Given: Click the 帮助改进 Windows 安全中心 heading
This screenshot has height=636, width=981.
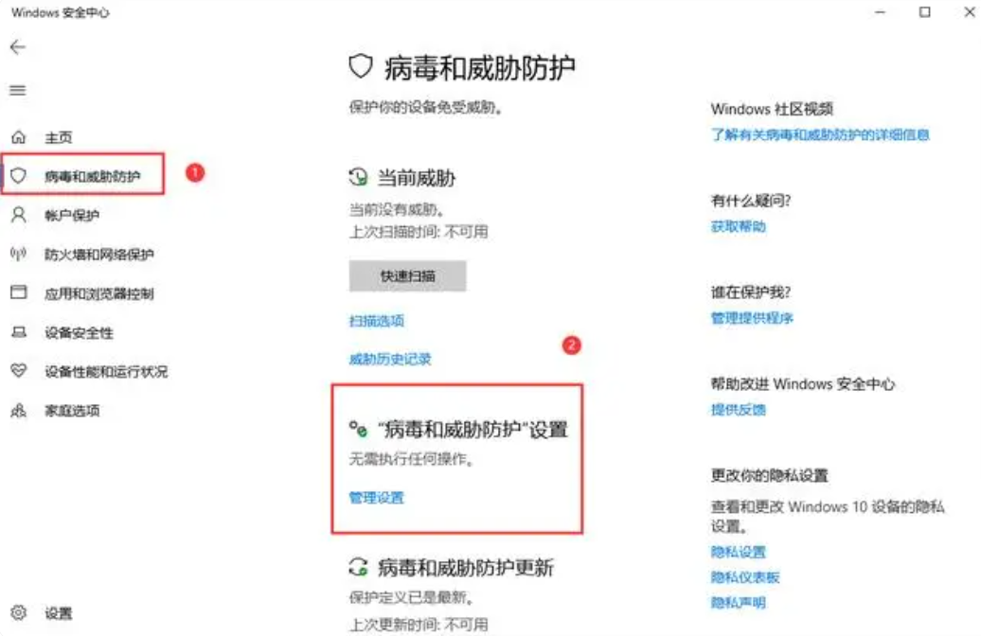Looking at the screenshot, I should point(803,383).
